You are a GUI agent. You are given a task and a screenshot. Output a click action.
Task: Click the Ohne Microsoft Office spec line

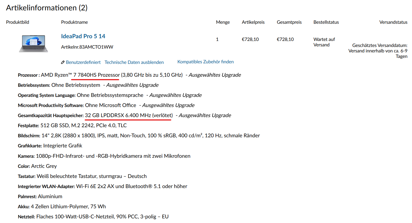[106, 105]
